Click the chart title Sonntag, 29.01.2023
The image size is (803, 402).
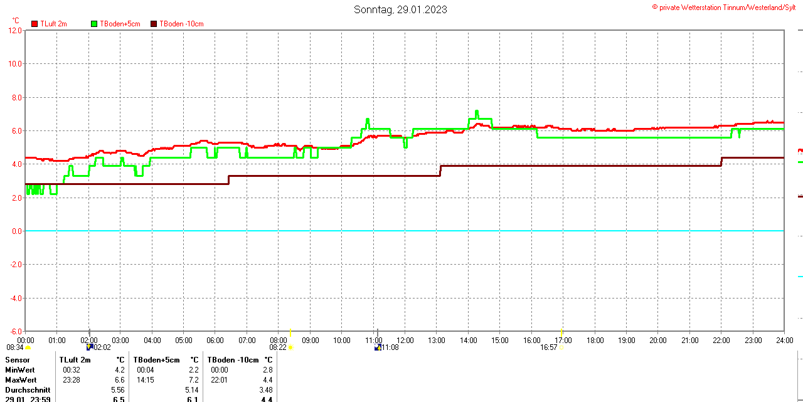400,9
